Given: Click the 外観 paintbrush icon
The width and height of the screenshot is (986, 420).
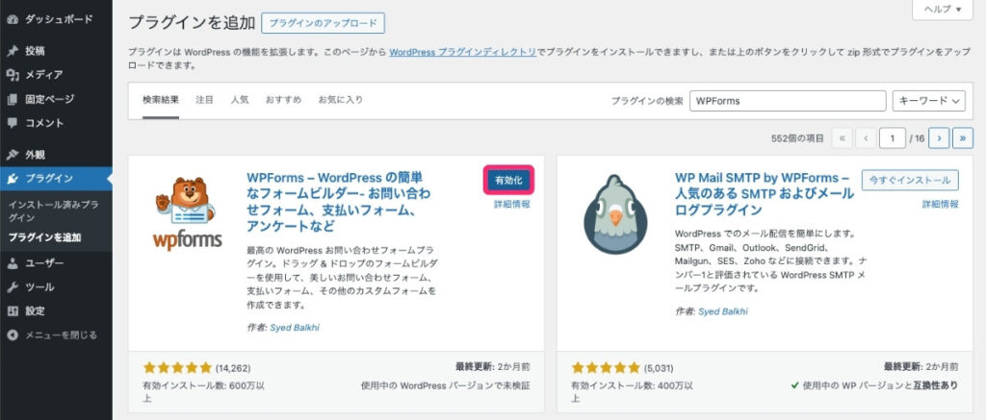Looking at the screenshot, I should tap(13, 155).
